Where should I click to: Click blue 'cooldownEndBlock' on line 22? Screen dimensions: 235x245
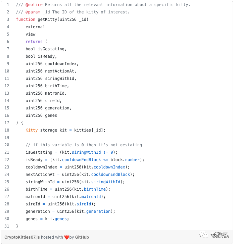pyautogui.click(x=81, y=160)
